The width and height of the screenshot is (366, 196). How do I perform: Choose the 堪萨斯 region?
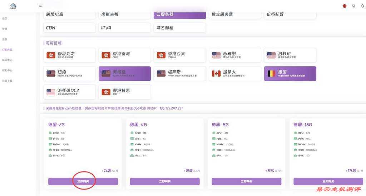point(180,74)
